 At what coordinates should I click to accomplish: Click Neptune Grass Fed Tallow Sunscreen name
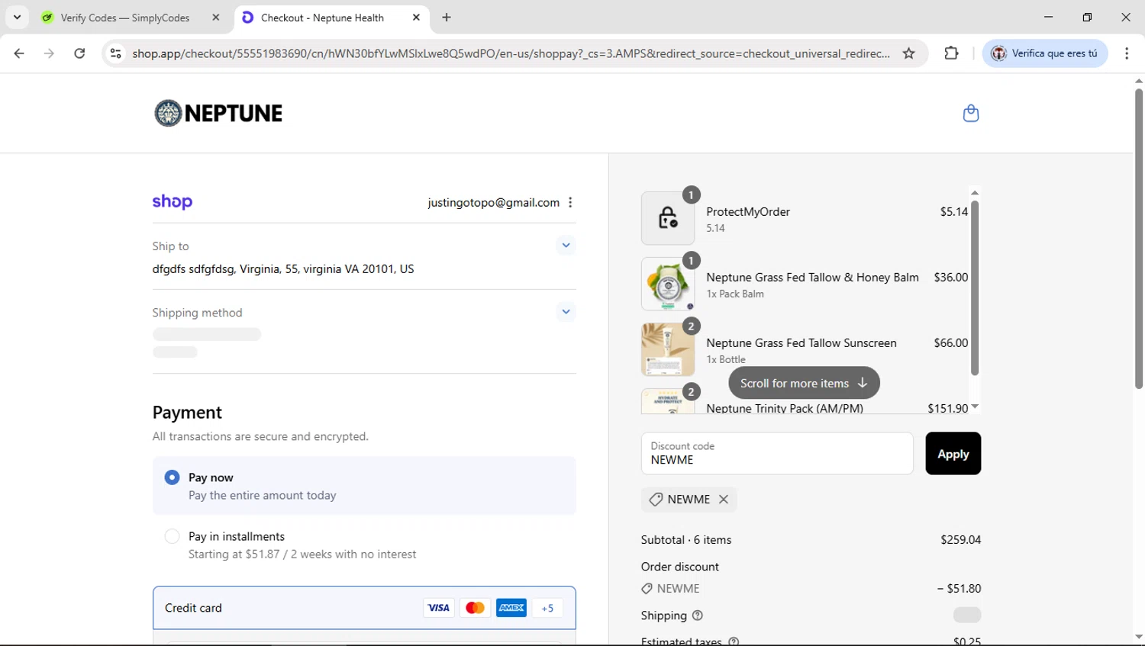pos(801,343)
